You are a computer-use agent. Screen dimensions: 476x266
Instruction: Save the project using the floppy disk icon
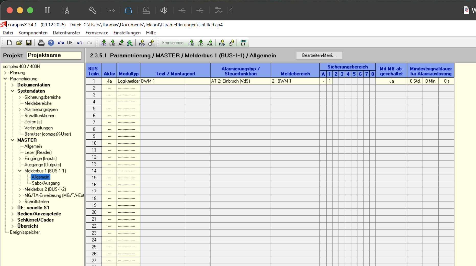(x=29, y=43)
